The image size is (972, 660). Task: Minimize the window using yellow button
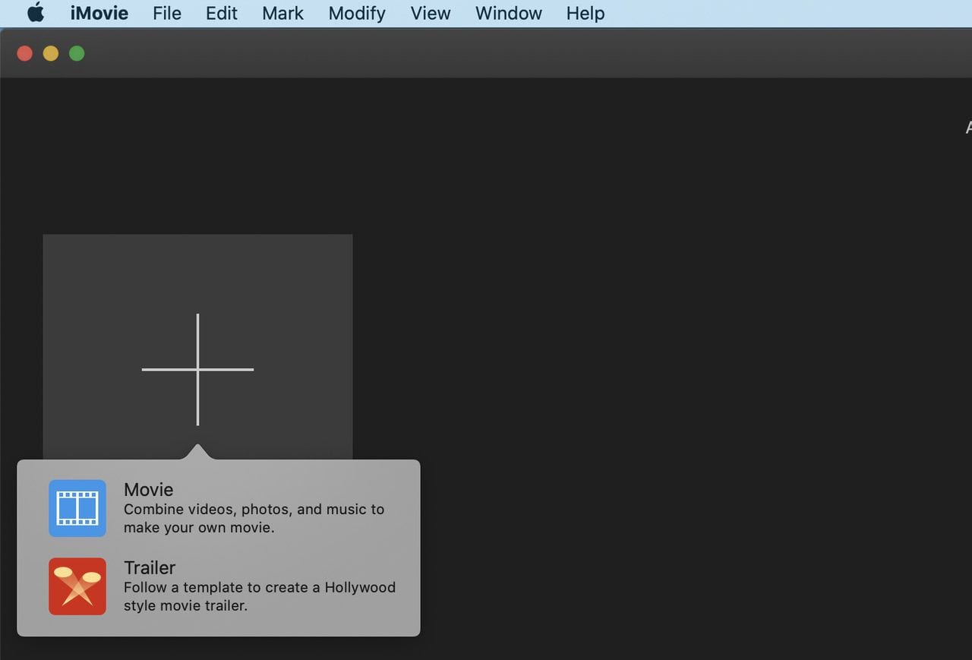(x=51, y=53)
